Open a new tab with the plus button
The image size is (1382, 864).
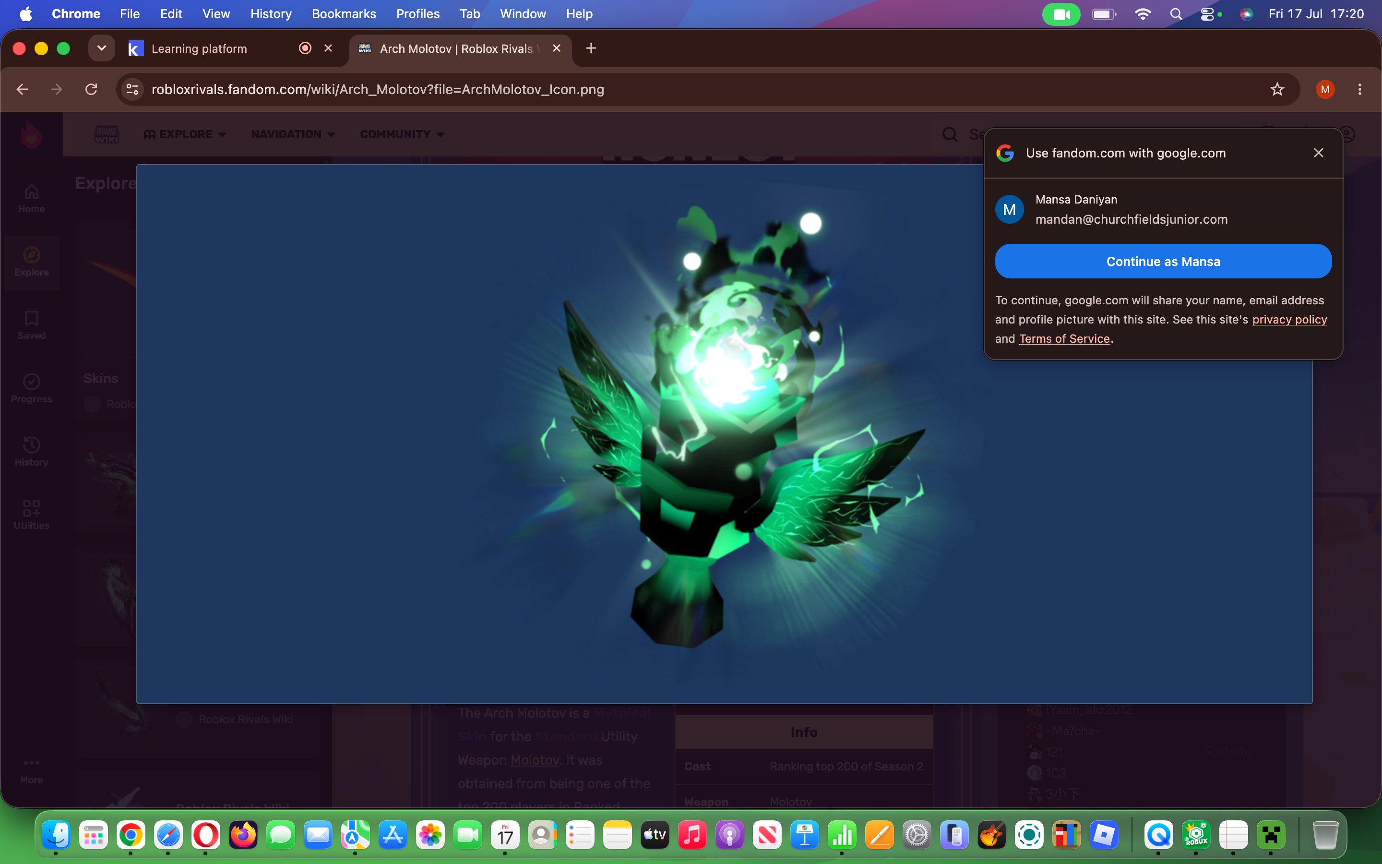(591, 48)
